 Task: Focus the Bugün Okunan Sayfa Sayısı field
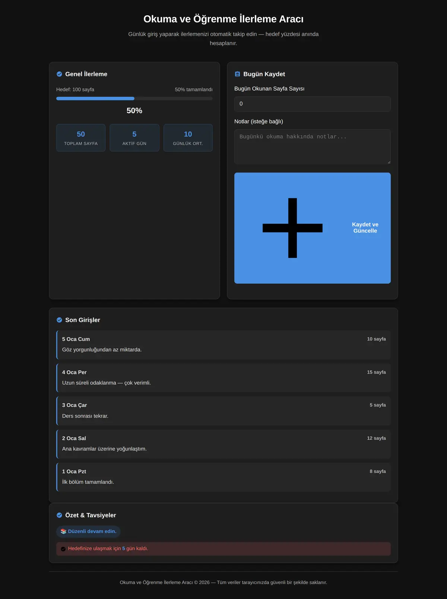click(x=313, y=104)
